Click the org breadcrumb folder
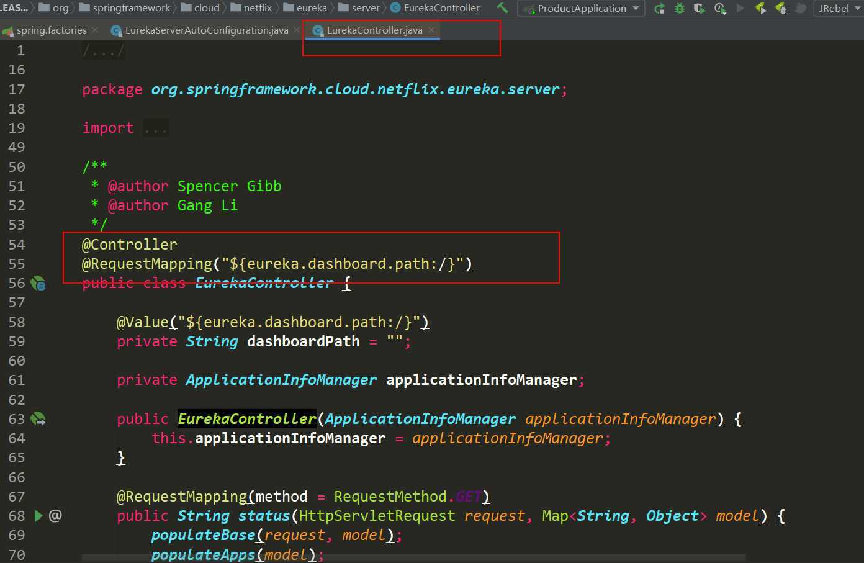 [54, 8]
